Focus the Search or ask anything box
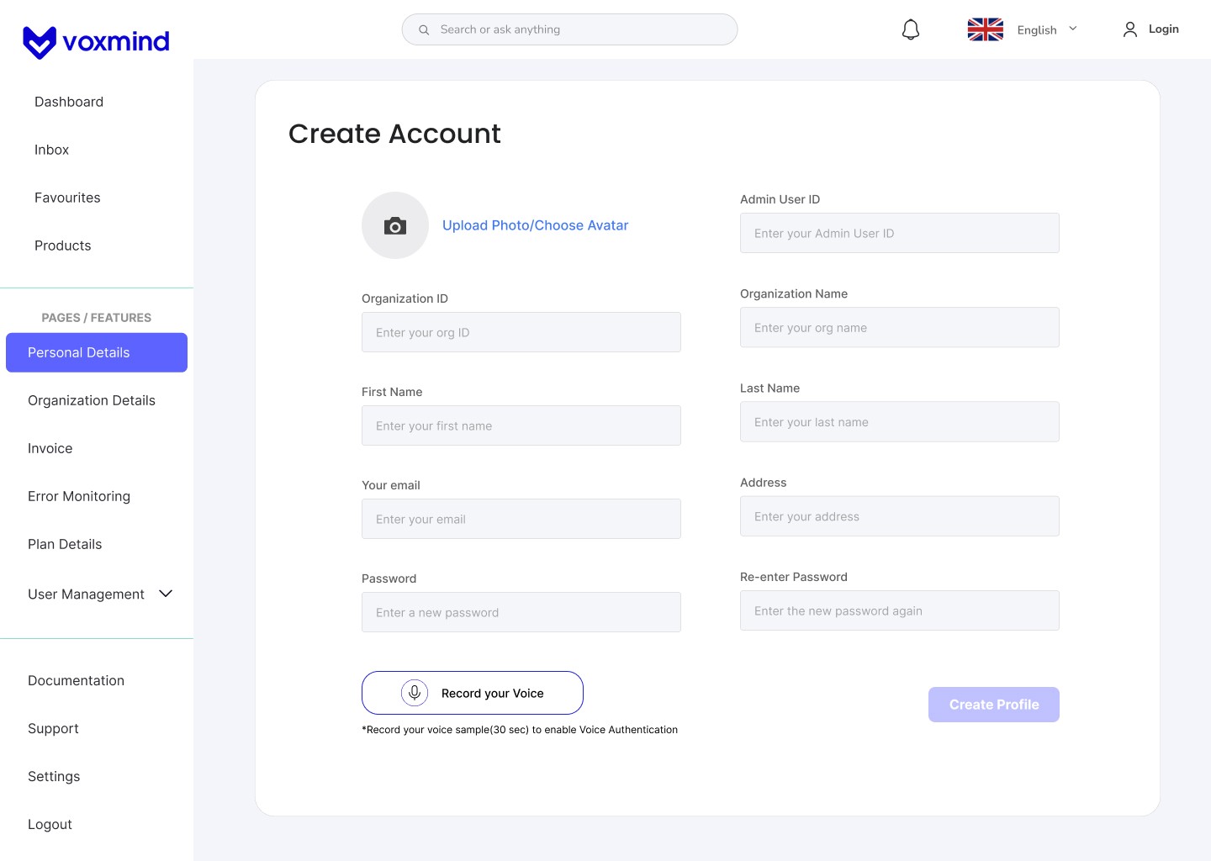This screenshot has width=1211, height=861. [x=570, y=29]
